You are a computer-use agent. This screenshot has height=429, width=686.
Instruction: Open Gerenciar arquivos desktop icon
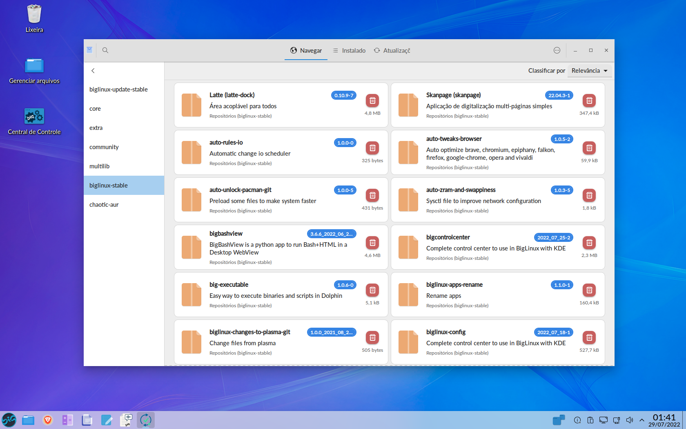34,70
